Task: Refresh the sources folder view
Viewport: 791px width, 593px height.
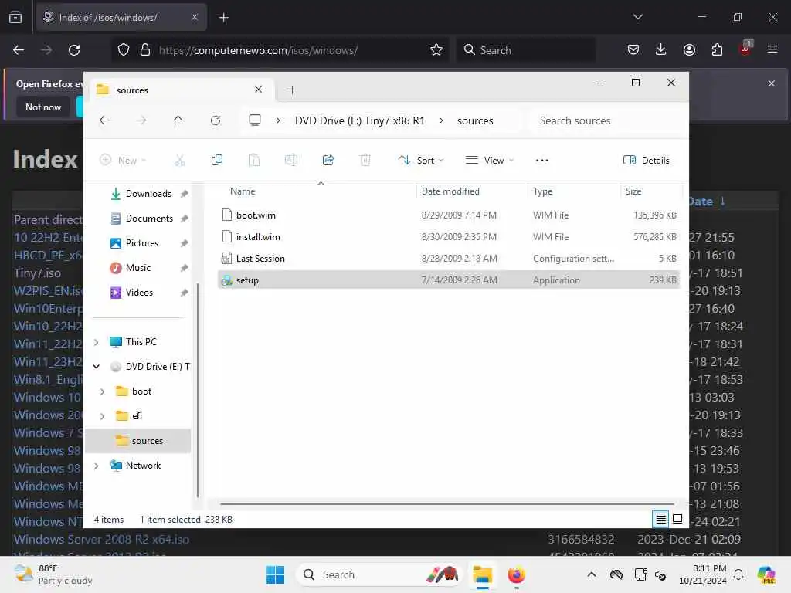Action: (x=216, y=120)
